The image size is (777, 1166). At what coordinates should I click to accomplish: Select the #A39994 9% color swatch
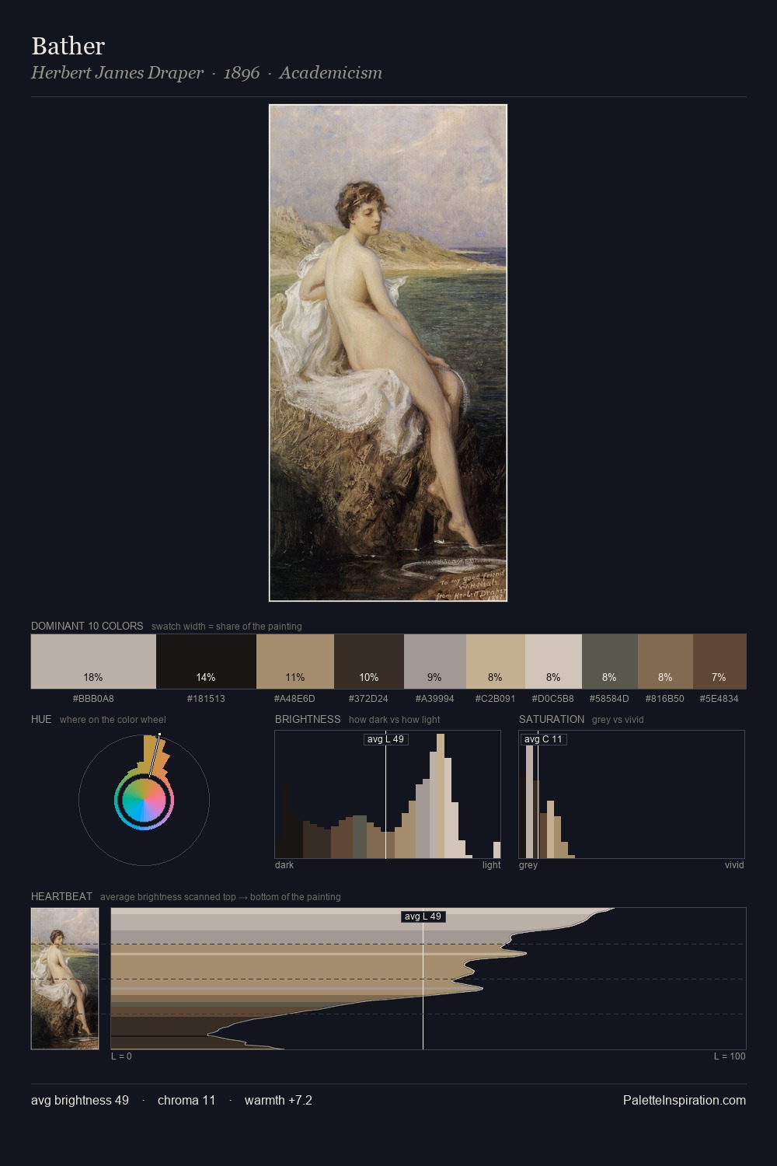click(x=435, y=662)
